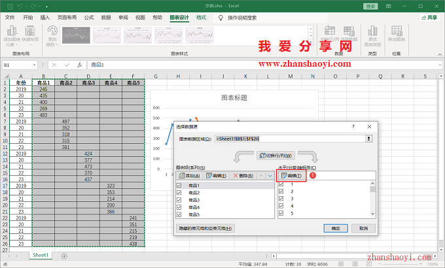Switch to the 页面布局 ribbon tab
This screenshot has width=445, height=268.
[x=67, y=18]
